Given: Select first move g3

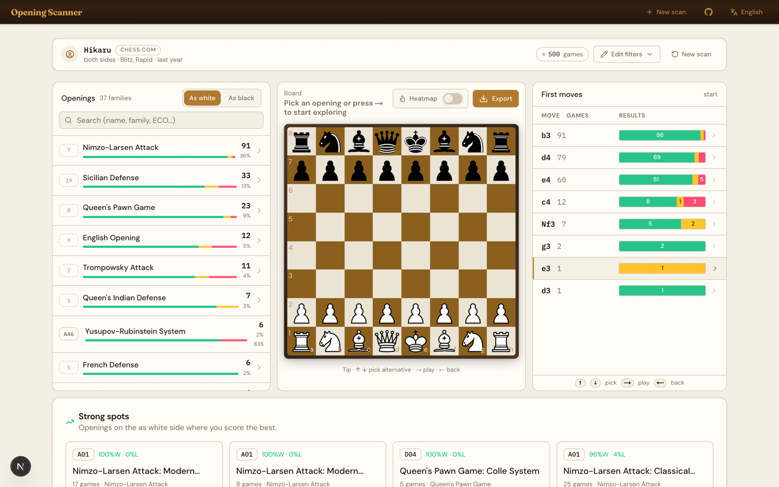Looking at the screenshot, I should click(x=629, y=246).
